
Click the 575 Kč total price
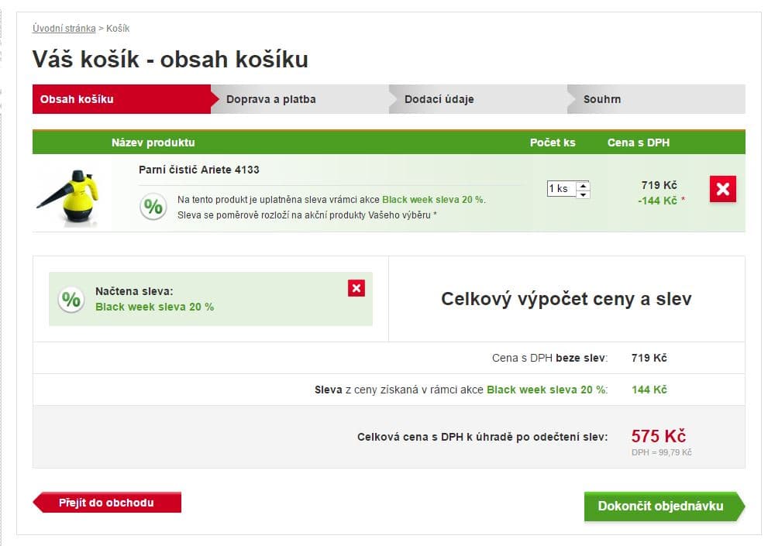658,436
